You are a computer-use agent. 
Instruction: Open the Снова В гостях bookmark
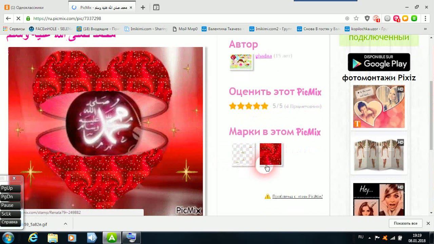click(318, 29)
